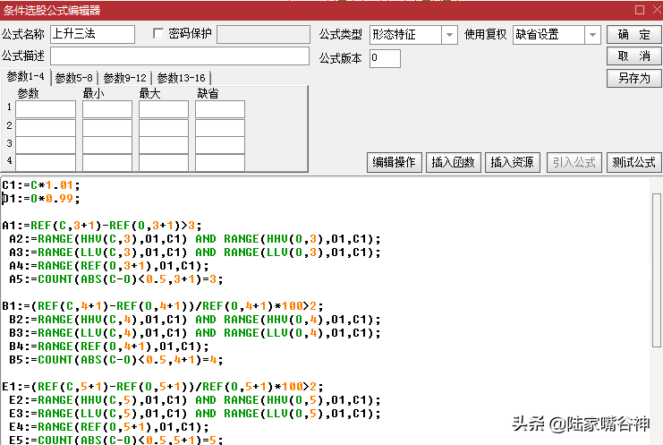The image size is (663, 445).
Task: Enable the 密码保护 checkbox
Action: [159, 34]
